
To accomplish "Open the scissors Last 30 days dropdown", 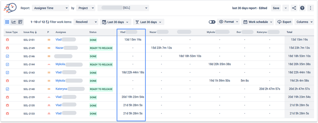I will 148,22.
